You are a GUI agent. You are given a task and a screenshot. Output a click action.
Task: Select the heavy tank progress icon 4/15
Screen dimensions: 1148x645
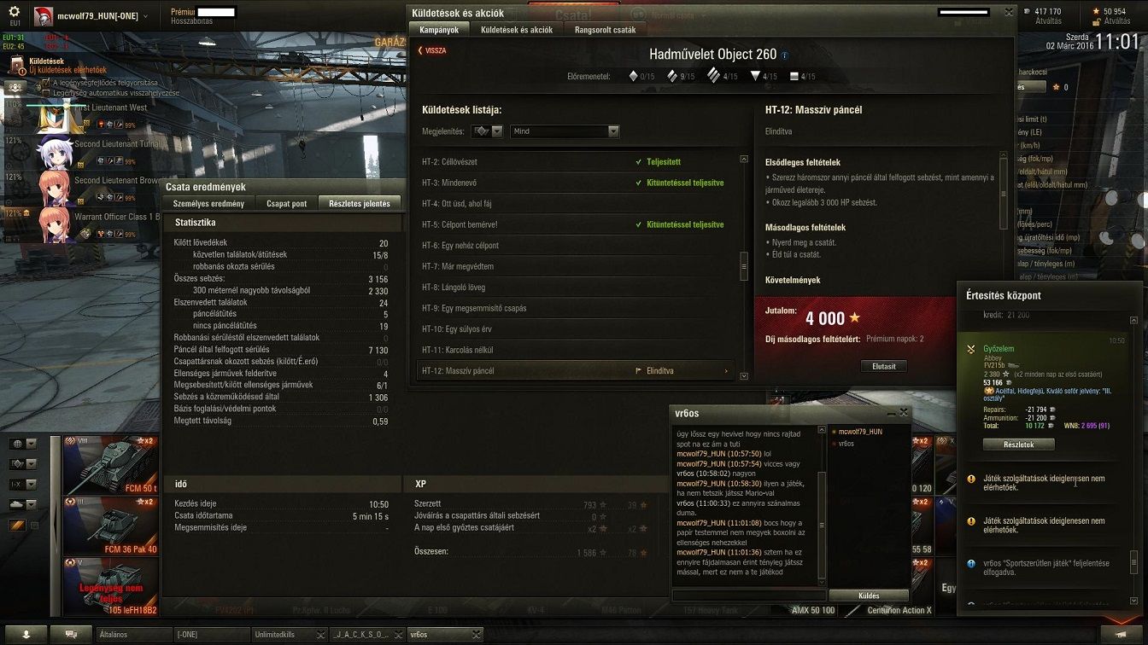(713, 76)
